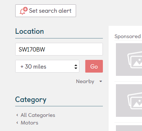Click the red Go button
The image size is (142, 131).
click(x=94, y=66)
